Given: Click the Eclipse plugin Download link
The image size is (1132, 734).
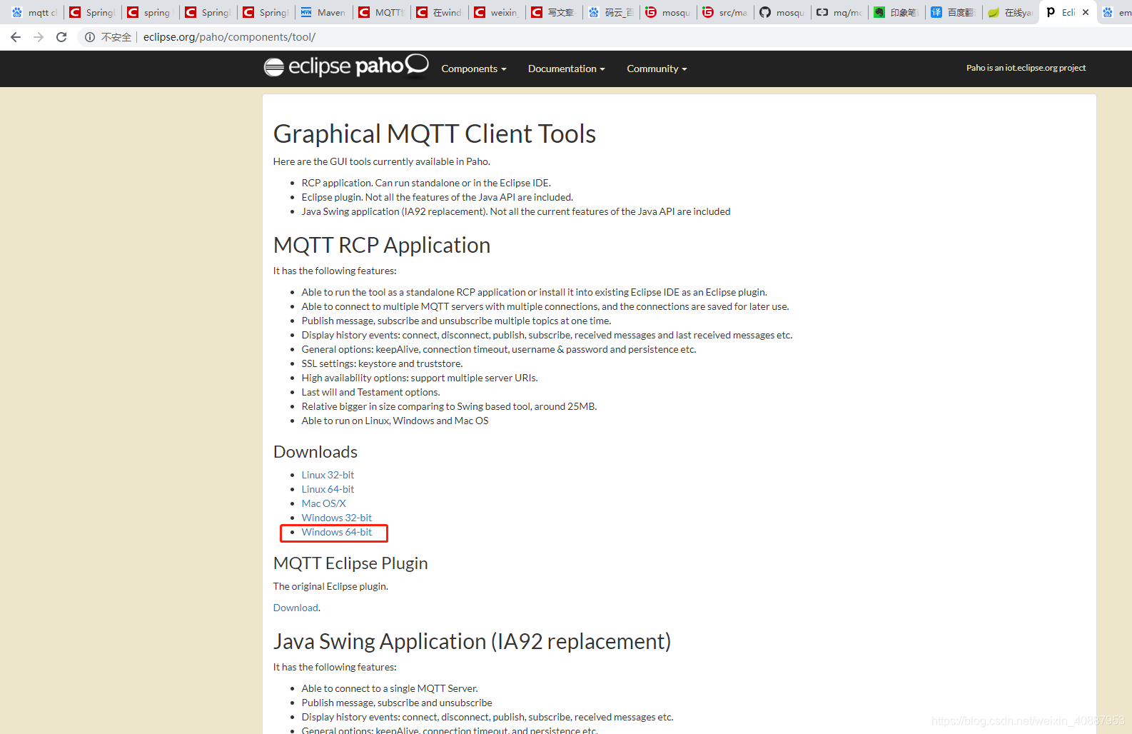Looking at the screenshot, I should coord(295,608).
